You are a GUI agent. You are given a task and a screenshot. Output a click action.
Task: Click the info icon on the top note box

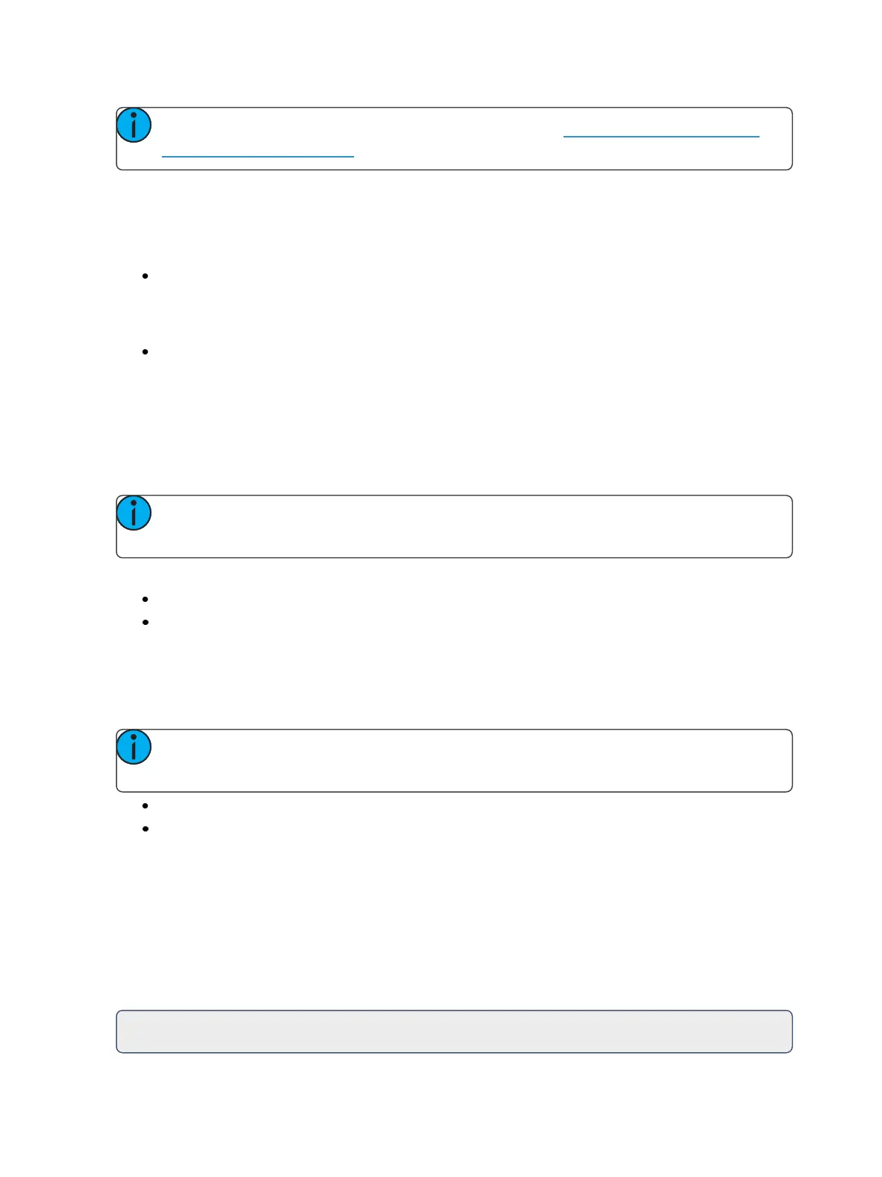(134, 125)
